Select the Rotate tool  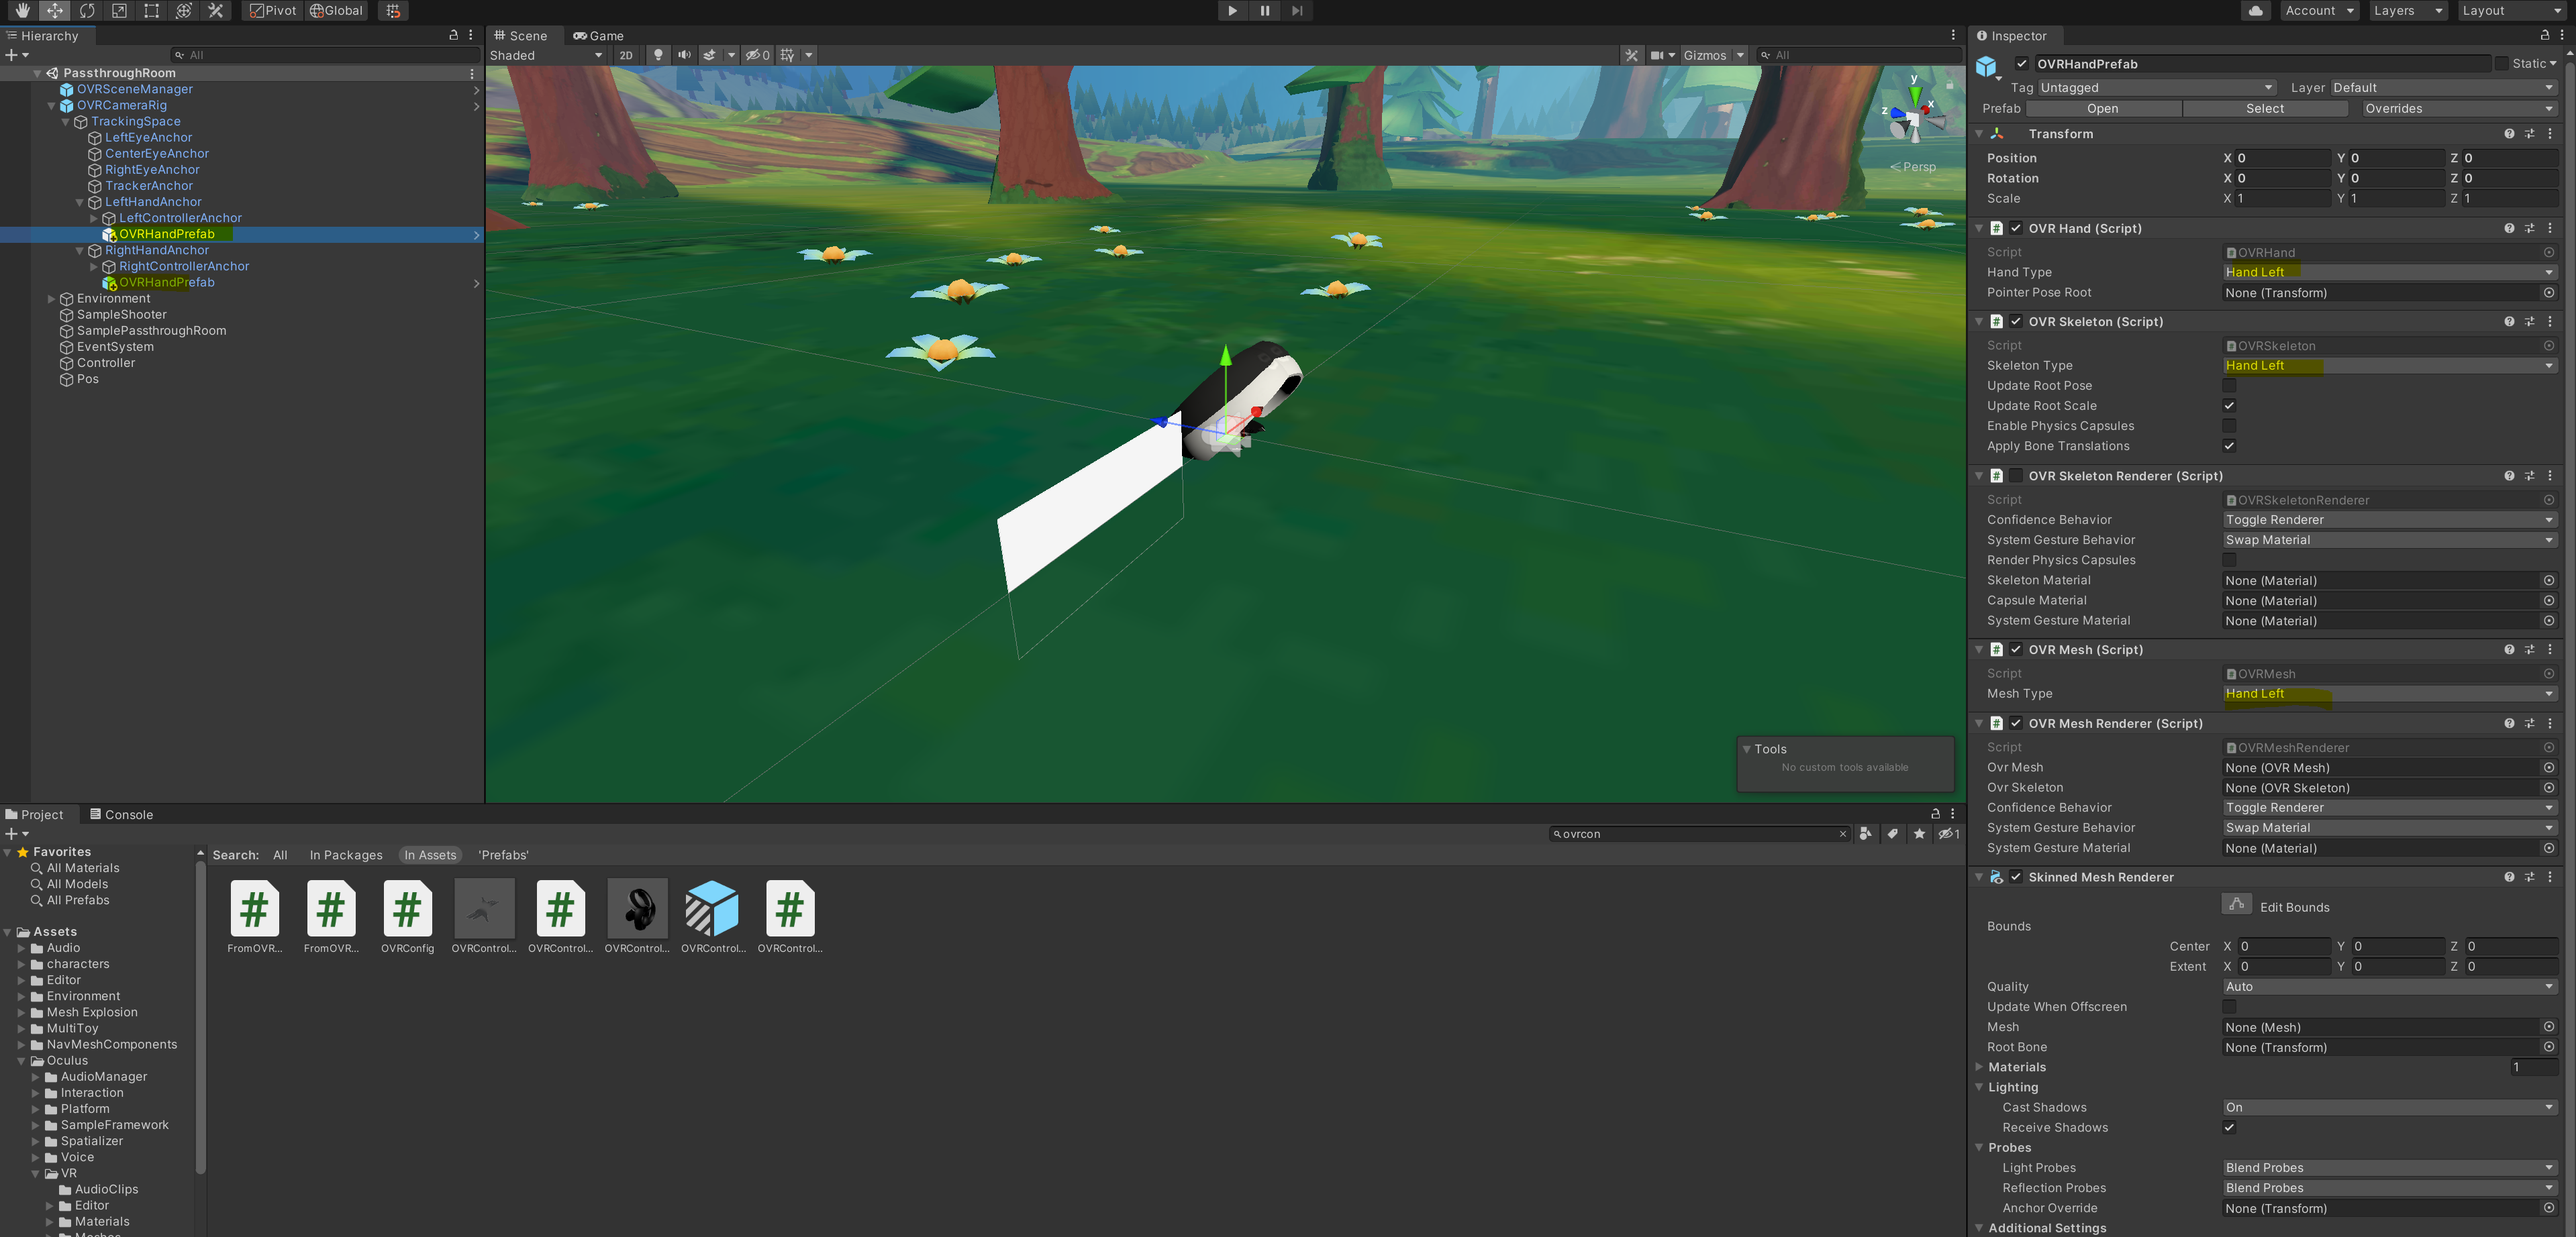coord(87,11)
